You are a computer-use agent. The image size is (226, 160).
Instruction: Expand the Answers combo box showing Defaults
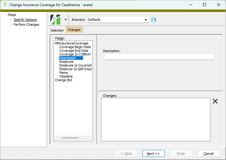click(x=146, y=20)
